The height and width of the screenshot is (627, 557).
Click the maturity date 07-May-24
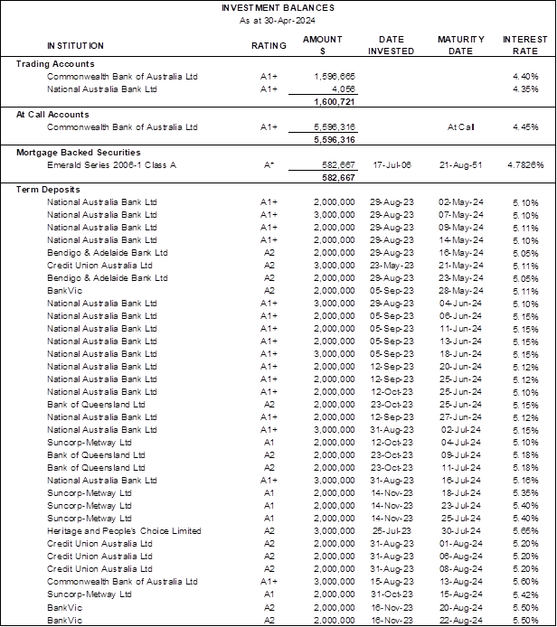pyautogui.click(x=460, y=215)
